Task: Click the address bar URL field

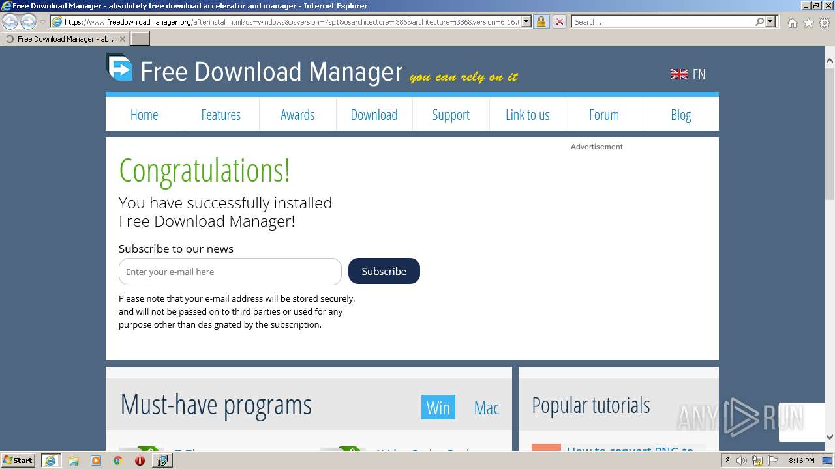Action: (x=291, y=21)
